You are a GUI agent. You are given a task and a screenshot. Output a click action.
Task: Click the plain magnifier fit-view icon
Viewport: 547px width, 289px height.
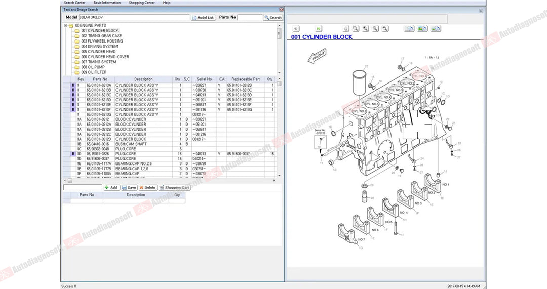pyautogui.click(x=375, y=28)
